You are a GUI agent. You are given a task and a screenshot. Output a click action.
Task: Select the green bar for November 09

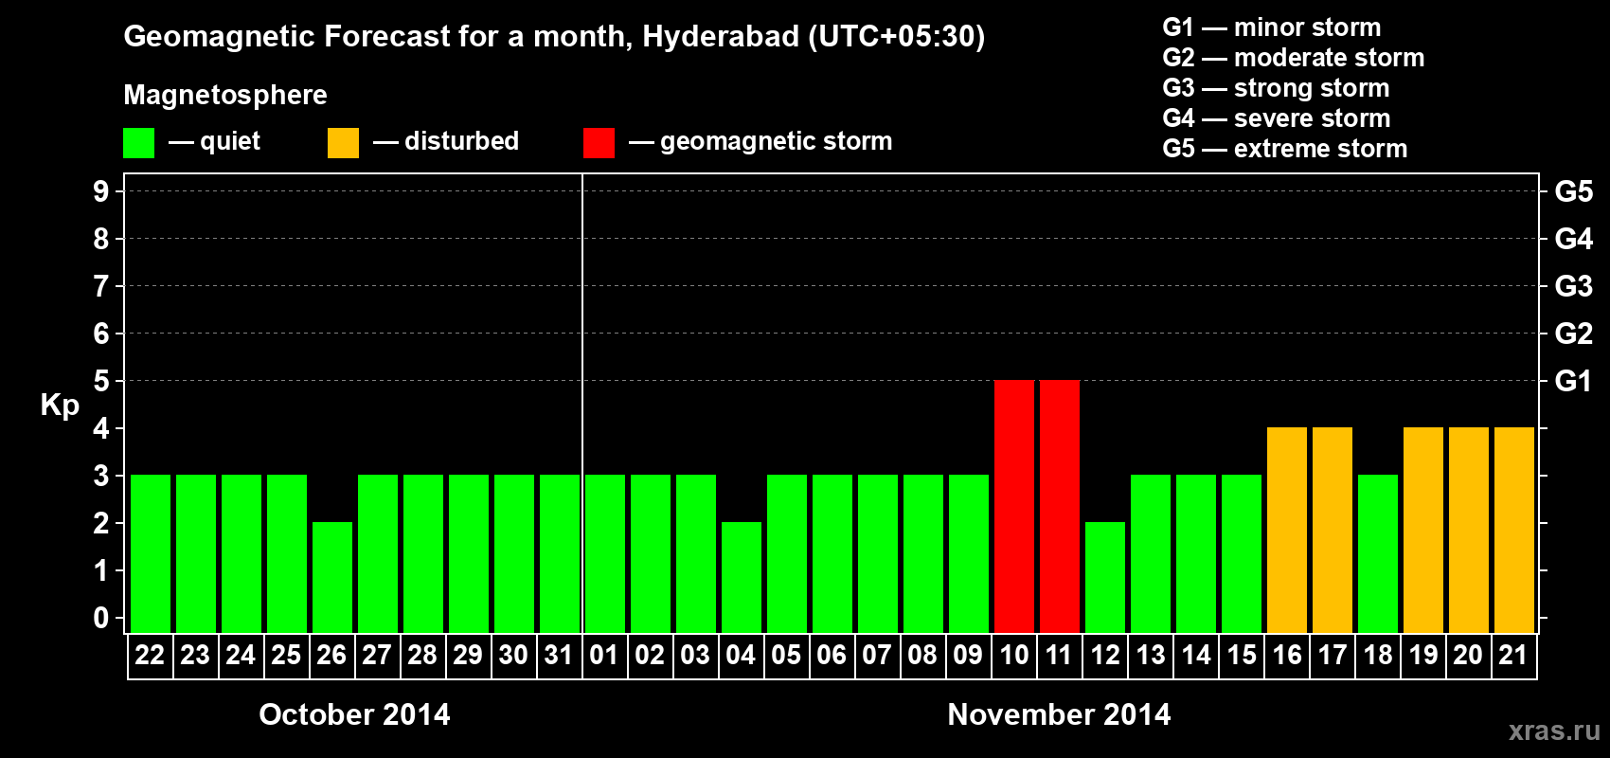coord(969,553)
